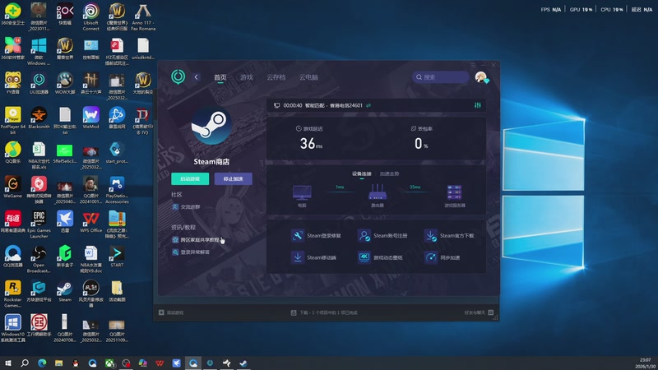Select the WeMod desktop icon
The width and height of the screenshot is (658, 370).
pyautogui.click(x=91, y=118)
